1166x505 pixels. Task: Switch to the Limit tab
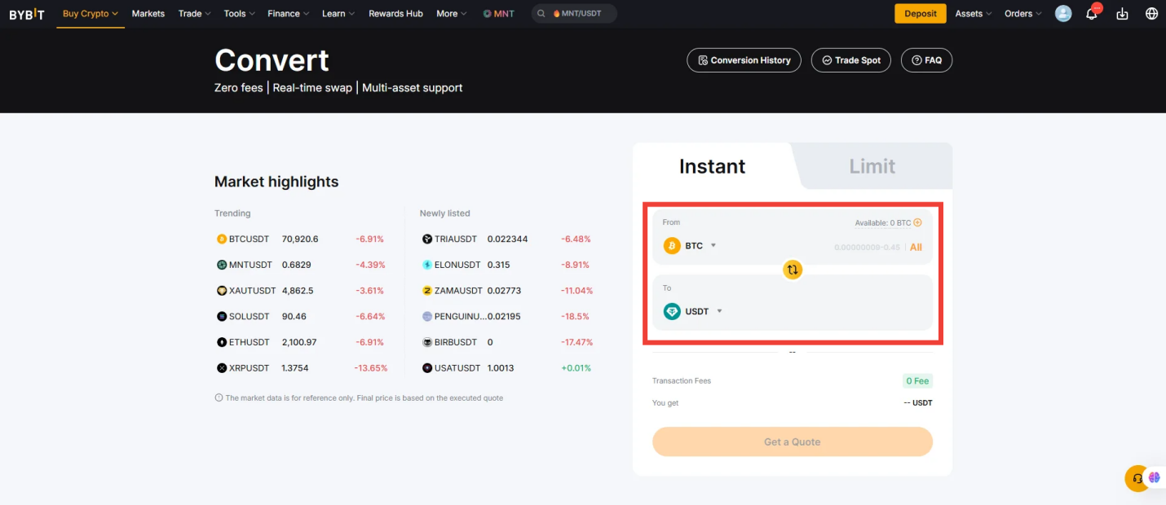point(872,165)
